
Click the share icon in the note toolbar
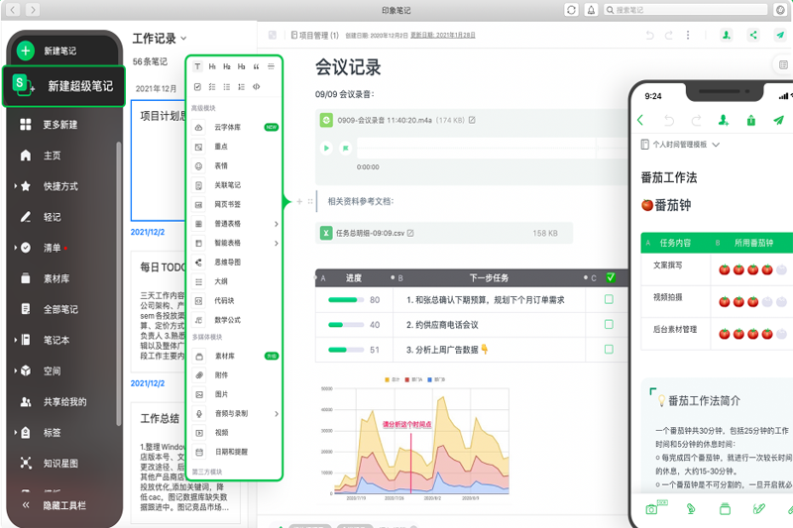753,35
